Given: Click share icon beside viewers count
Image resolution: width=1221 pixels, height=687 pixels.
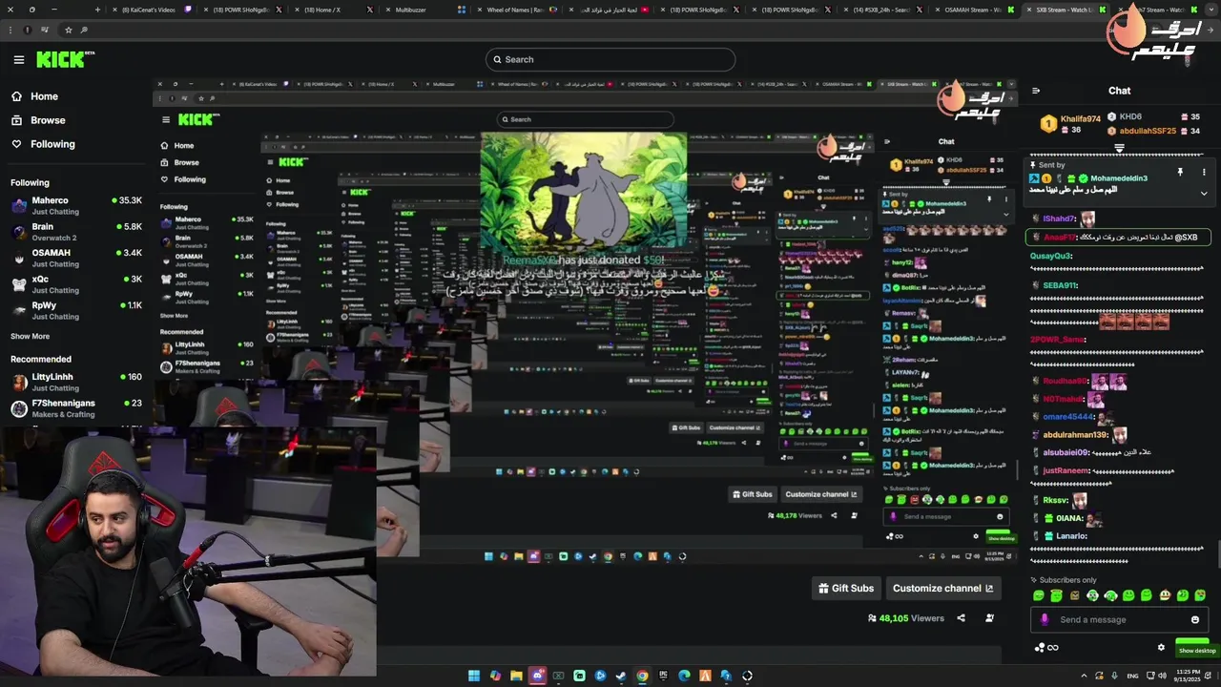Looking at the screenshot, I should (x=961, y=618).
